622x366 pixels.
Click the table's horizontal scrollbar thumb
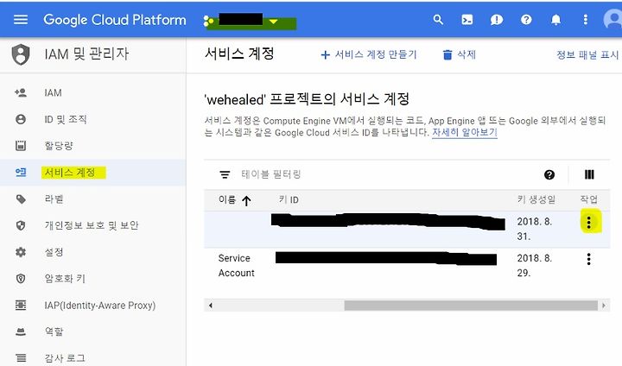click(471, 306)
